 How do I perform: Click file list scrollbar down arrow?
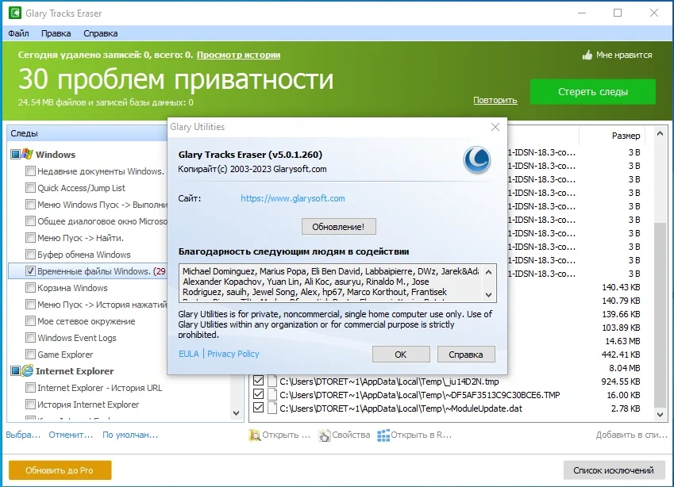pyautogui.click(x=661, y=414)
